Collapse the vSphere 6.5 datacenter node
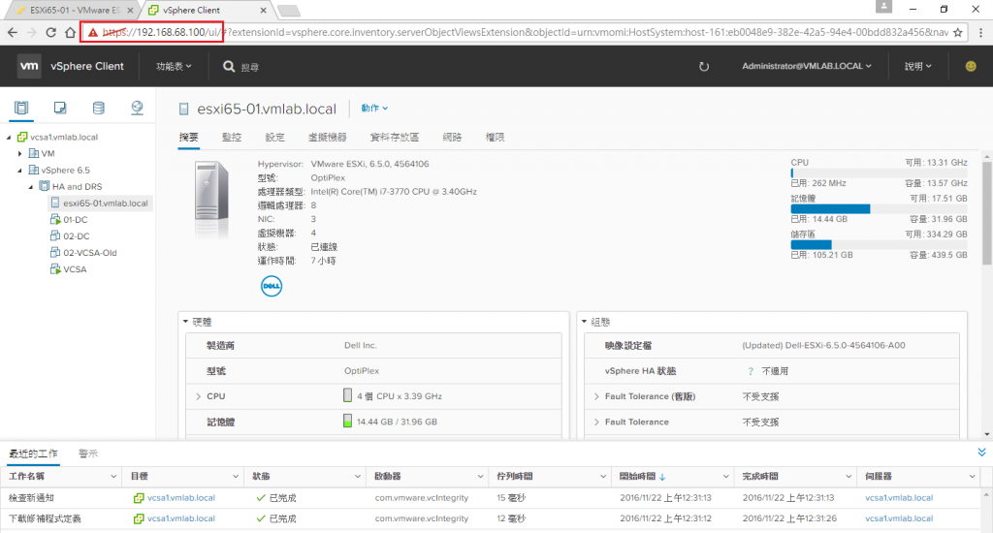The image size is (993, 533). coord(19,170)
